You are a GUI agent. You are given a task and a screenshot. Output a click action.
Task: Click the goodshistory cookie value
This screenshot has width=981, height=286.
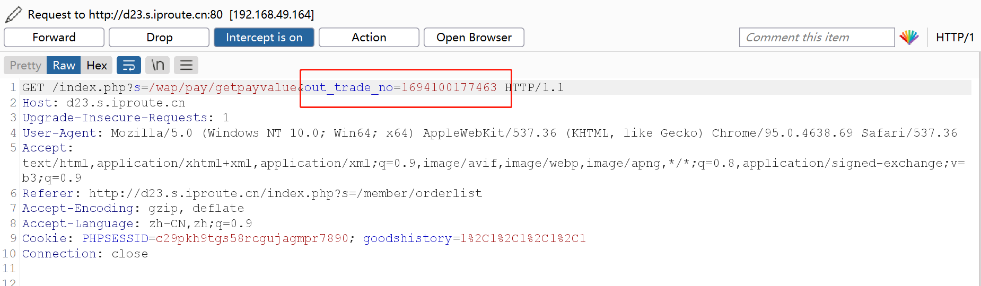pyautogui.click(x=523, y=239)
